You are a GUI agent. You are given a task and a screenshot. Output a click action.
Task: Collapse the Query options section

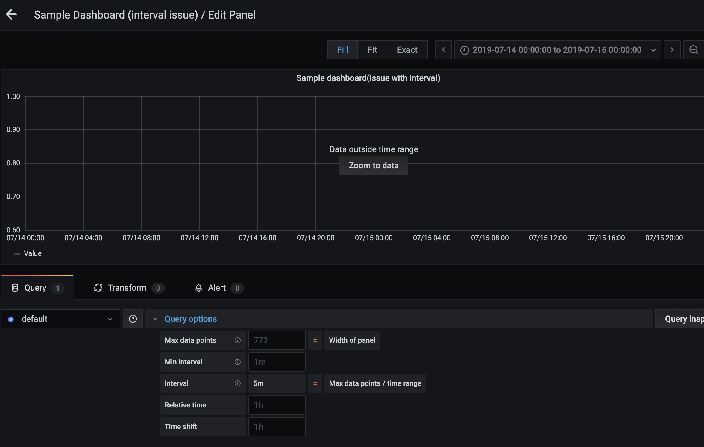point(190,319)
